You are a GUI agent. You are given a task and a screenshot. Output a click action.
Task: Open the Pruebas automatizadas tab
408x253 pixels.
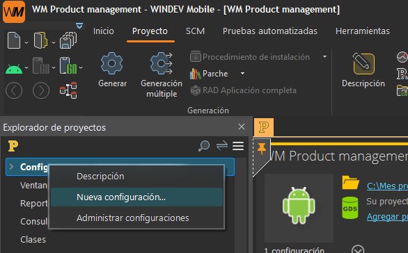(270, 31)
